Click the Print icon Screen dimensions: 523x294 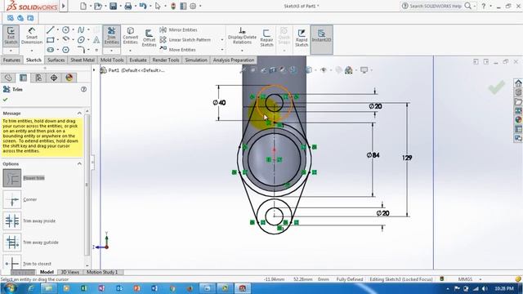click(127, 6)
